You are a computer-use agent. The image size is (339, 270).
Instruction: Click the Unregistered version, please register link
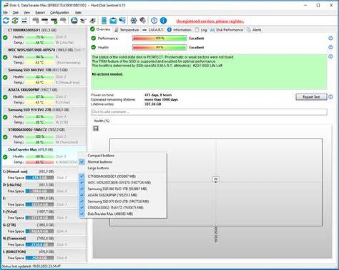pos(210,21)
